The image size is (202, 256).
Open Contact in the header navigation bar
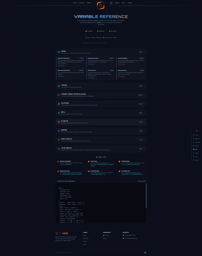pyautogui.click(x=130, y=3)
